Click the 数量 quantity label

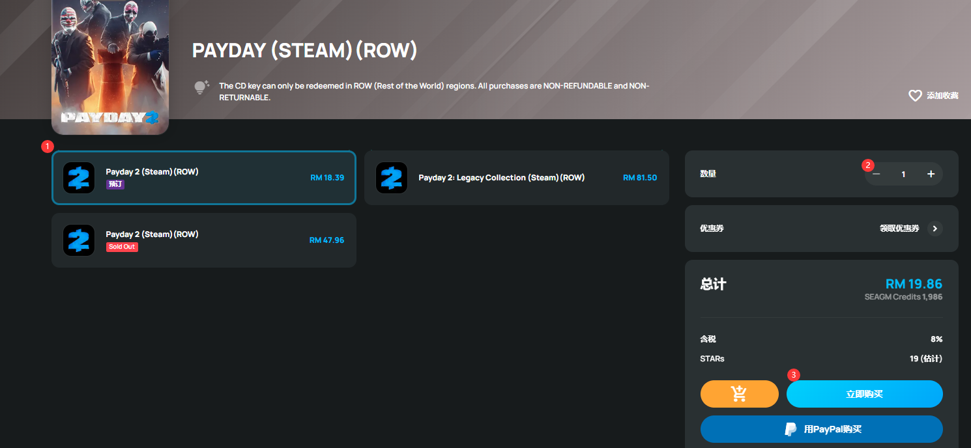[x=708, y=174]
